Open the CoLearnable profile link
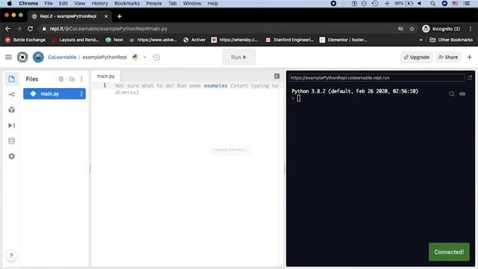The height and width of the screenshot is (269, 478). (62, 57)
